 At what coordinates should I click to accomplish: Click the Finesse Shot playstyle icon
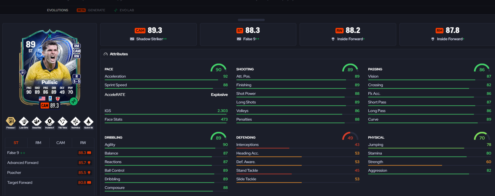tap(11, 122)
